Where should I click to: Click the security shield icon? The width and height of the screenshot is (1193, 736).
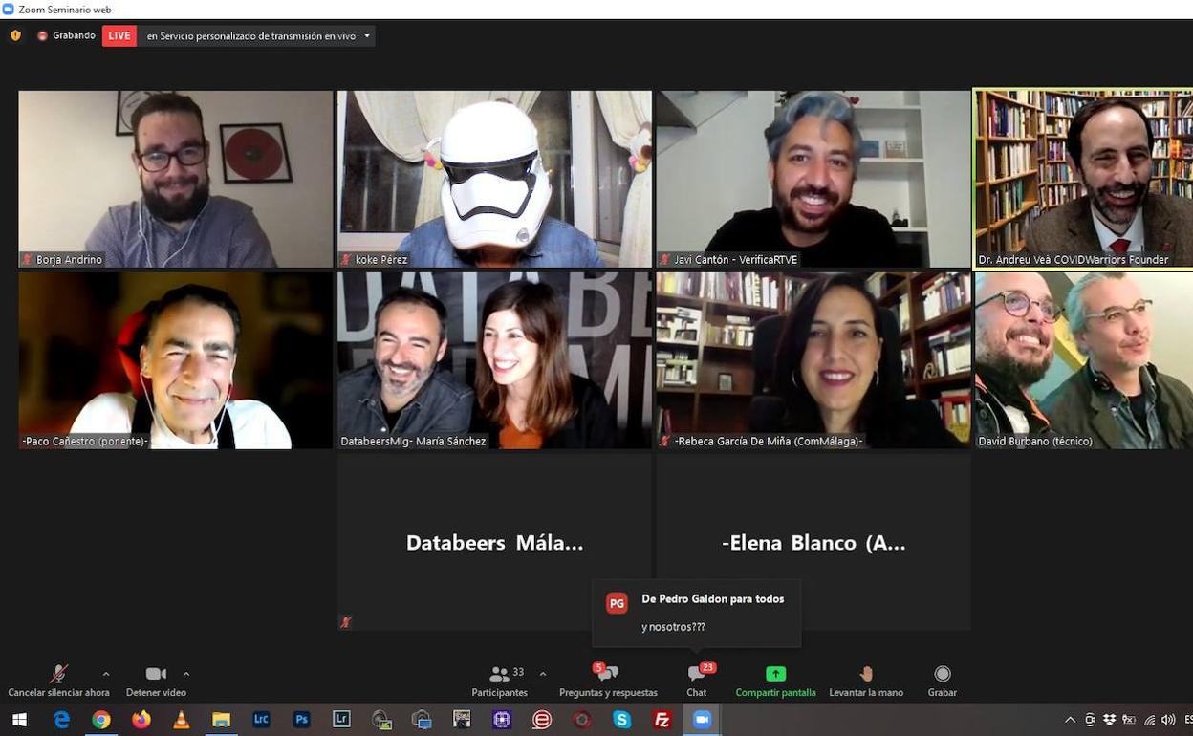15,35
